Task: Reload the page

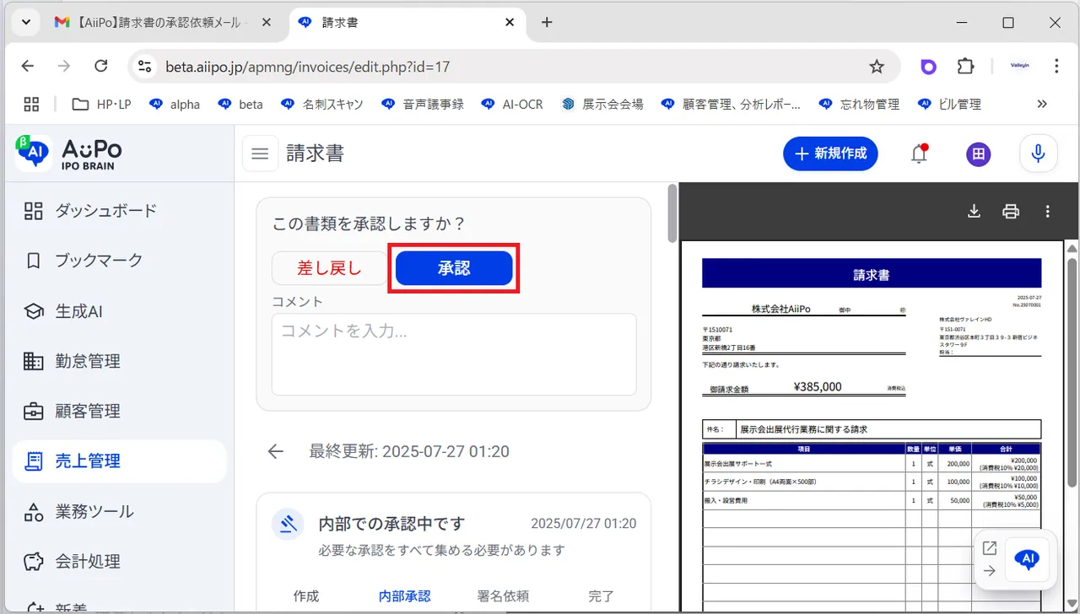Action: [x=101, y=66]
